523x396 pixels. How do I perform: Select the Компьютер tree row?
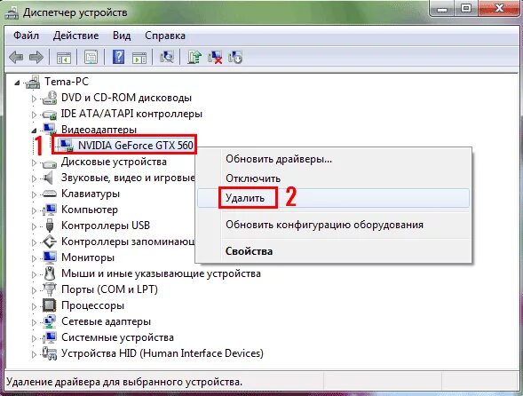[x=90, y=210]
